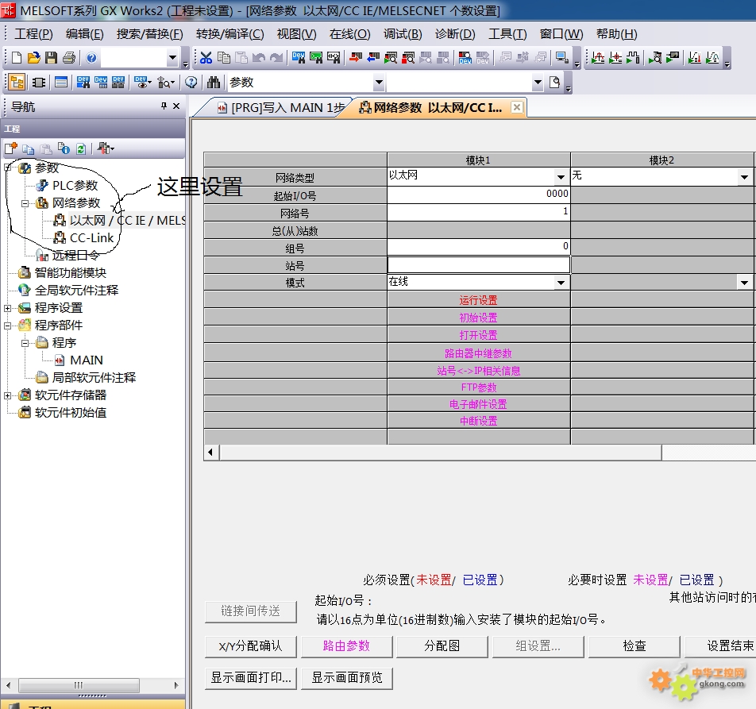Open the 网络类型 dropdown for 模块1
Screen dimensions: 756x709
click(561, 177)
